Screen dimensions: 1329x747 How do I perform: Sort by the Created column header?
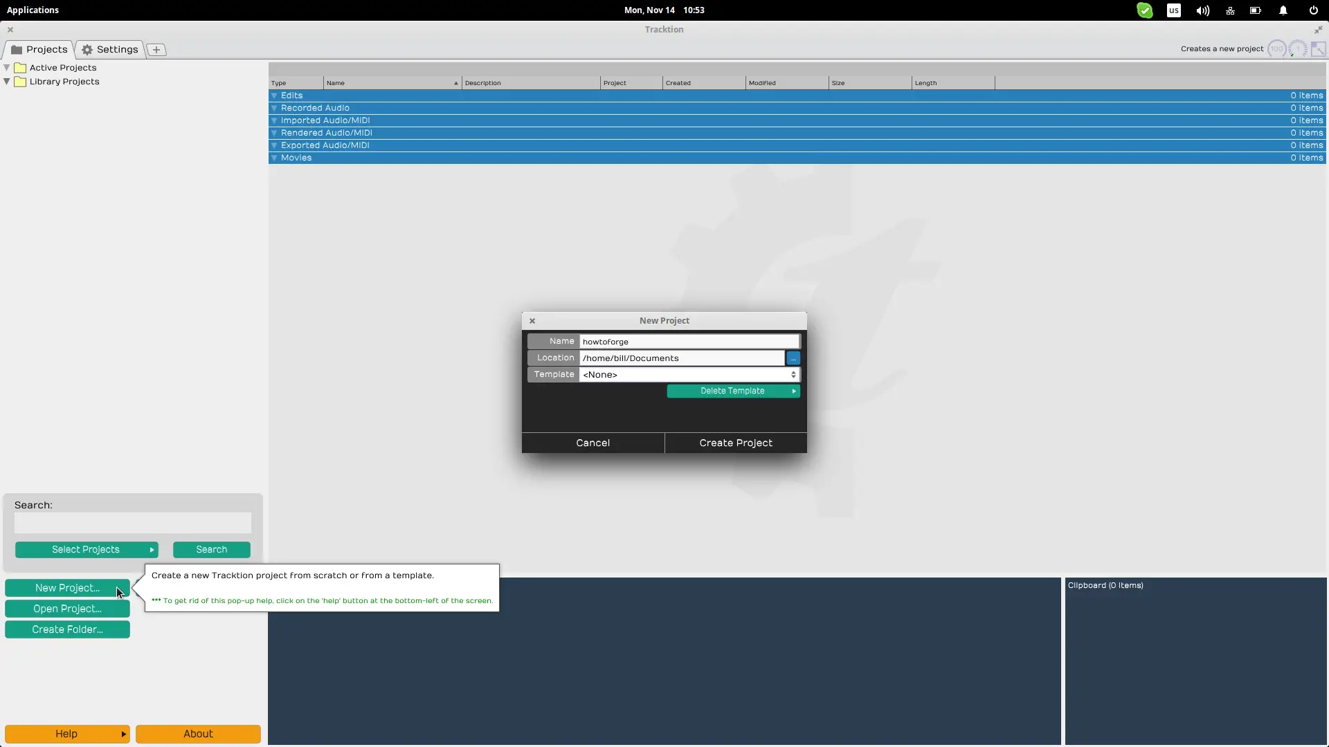[704, 83]
